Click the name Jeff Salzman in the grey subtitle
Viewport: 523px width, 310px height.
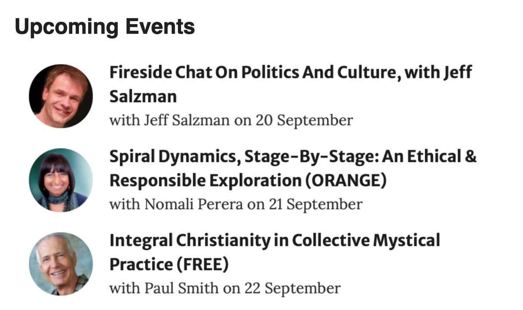point(187,120)
